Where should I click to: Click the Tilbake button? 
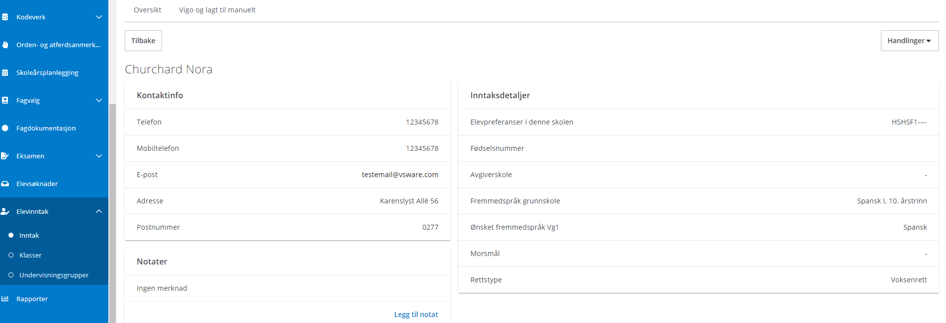143,41
